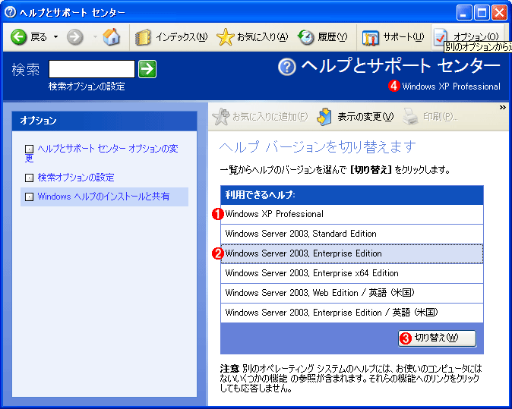Screen dimensions: 512x409
Task: Open the インデックス(N) index toolbar button
Action: pyautogui.click(x=172, y=37)
